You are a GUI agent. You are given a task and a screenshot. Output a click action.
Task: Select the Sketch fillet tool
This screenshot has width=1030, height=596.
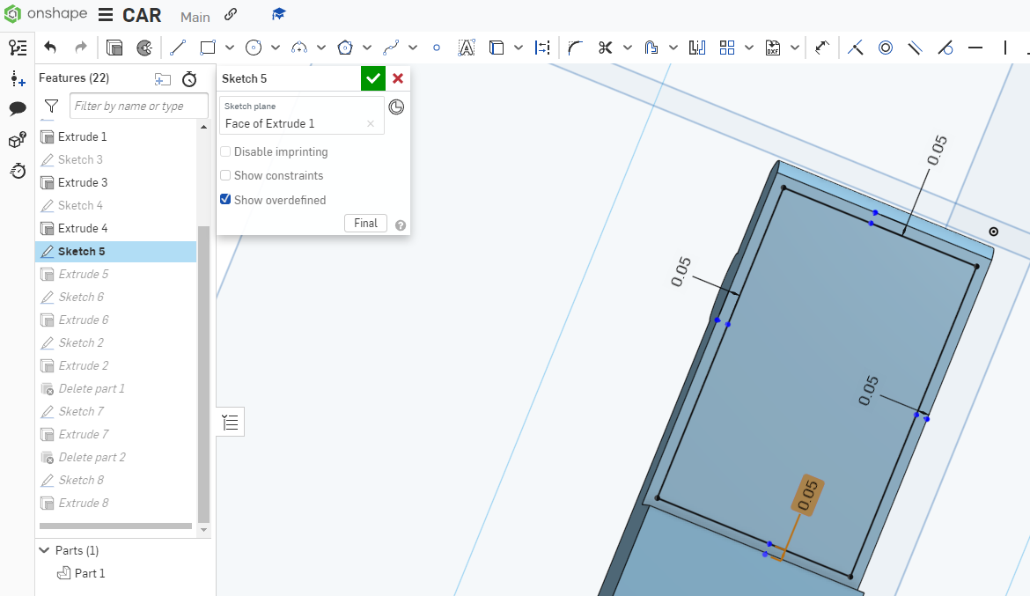pyautogui.click(x=576, y=48)
